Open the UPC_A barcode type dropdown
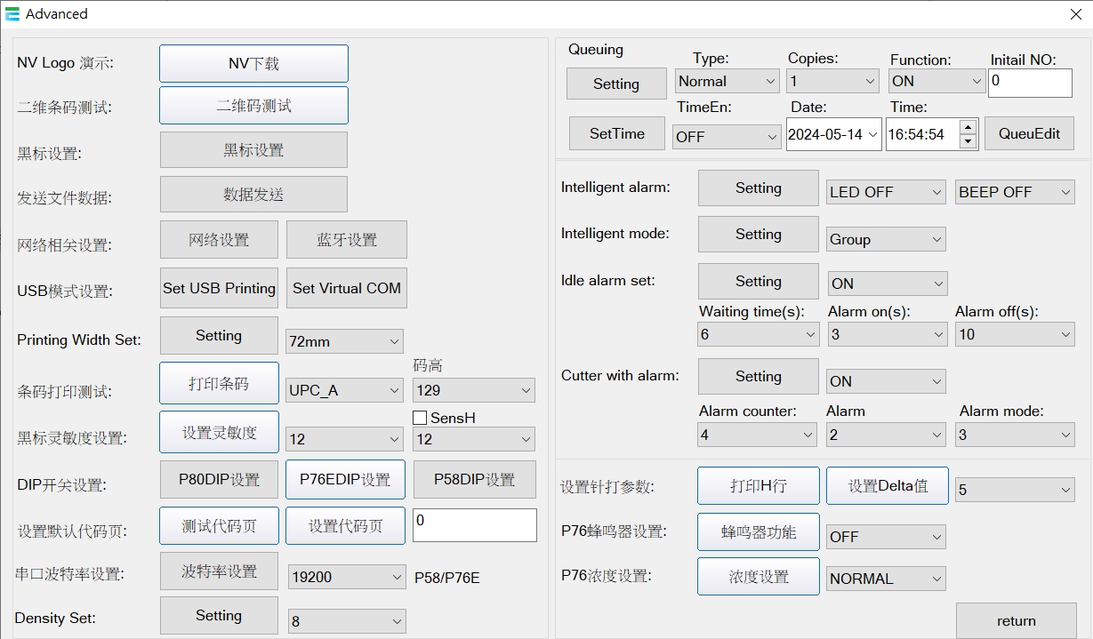 [x=395, y=390]
